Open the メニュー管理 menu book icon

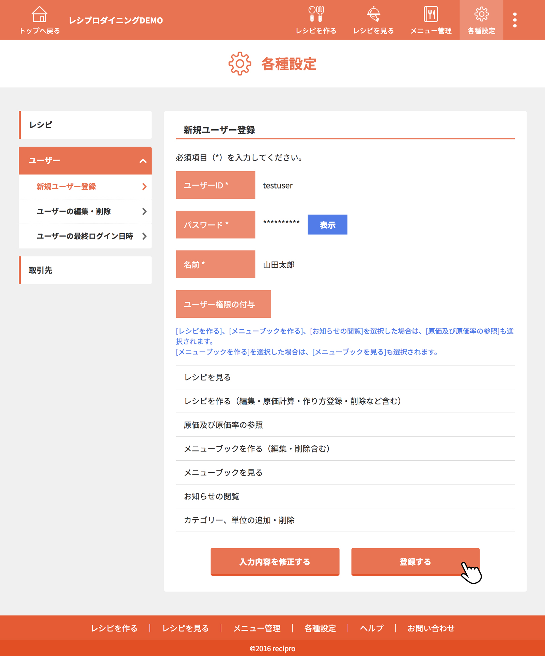click(x=431, y=14)
